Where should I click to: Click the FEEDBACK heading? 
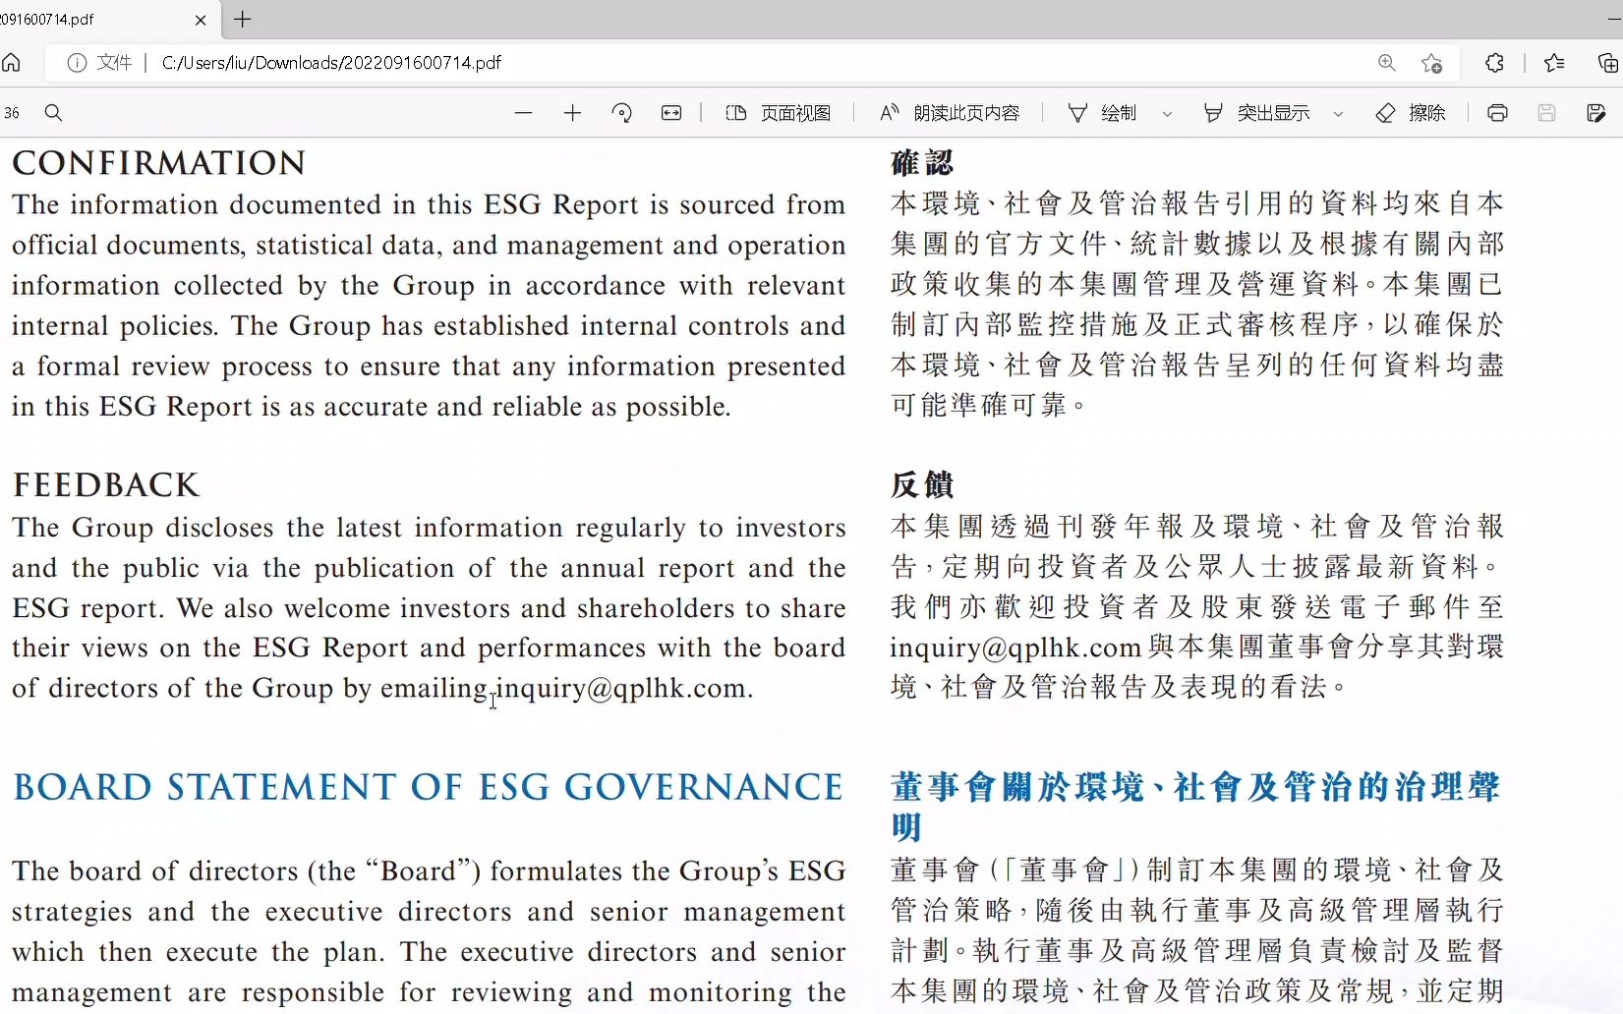point(106,485)
